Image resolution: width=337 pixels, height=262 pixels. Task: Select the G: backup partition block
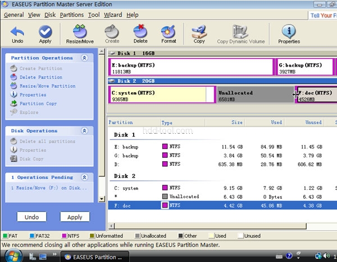click(304, 67)
